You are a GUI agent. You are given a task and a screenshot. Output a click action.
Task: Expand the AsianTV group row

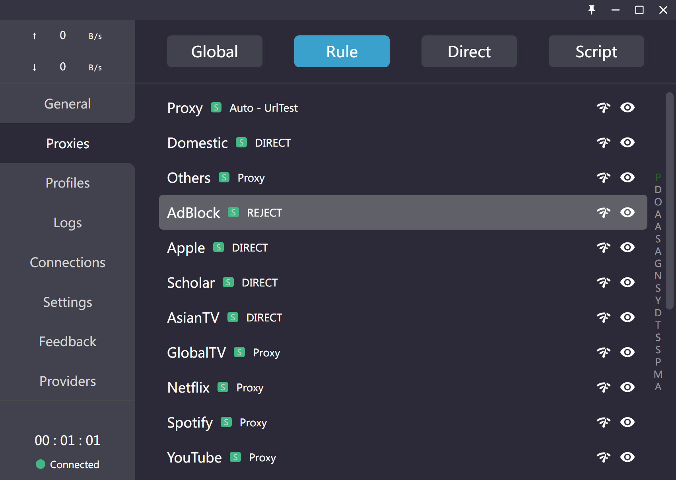(x=403, y=317)
